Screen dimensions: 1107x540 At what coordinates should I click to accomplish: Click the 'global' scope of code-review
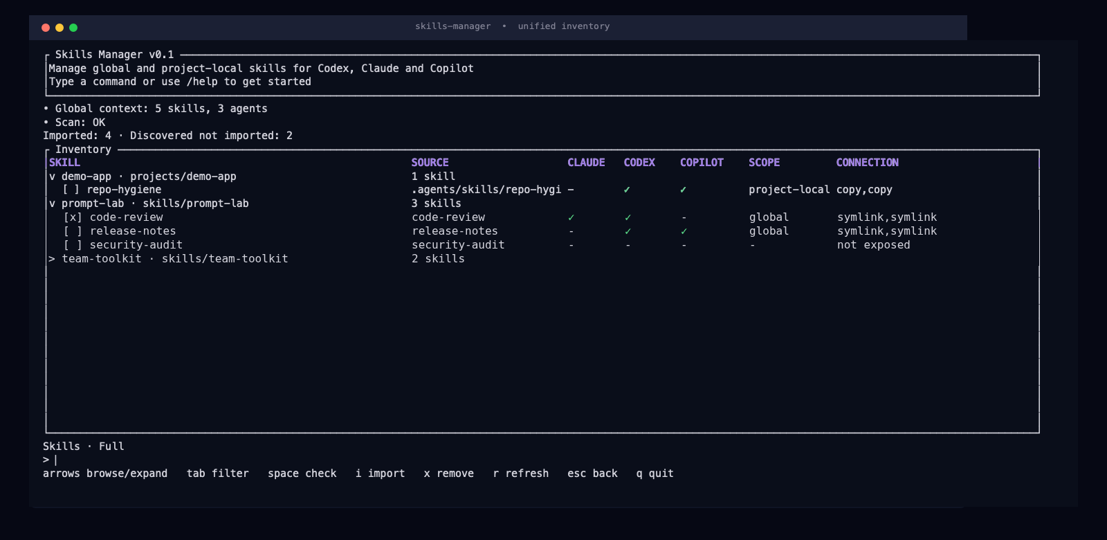tap(769, 217)
